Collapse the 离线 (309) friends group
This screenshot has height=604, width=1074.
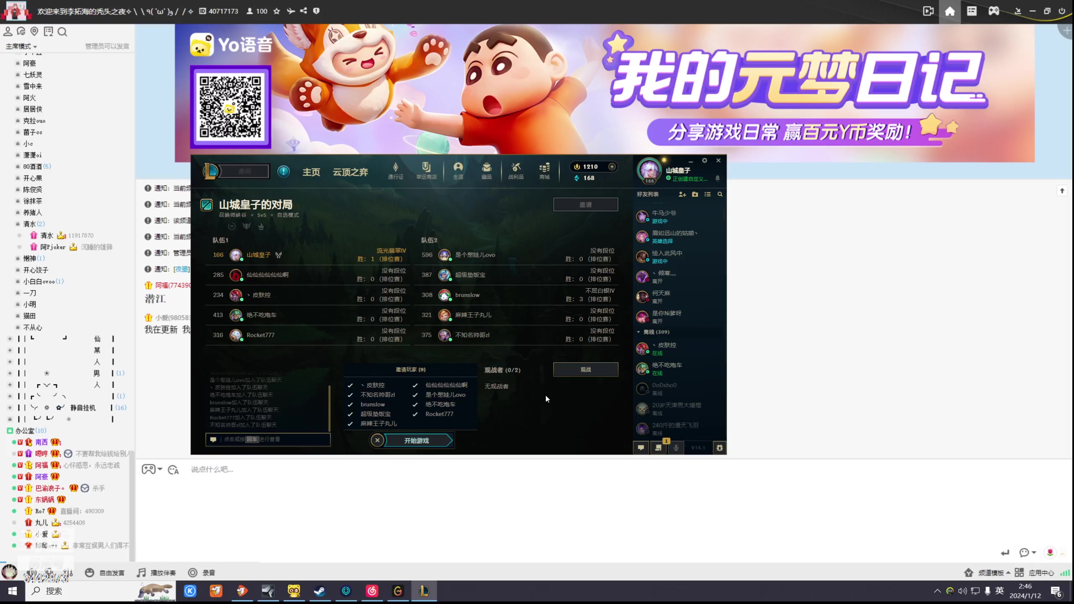point(639,332)
